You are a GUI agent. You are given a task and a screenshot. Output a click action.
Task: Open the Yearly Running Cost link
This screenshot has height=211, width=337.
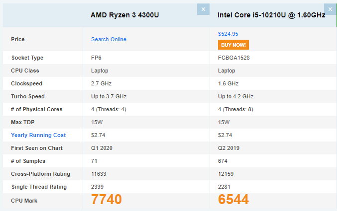38,135
